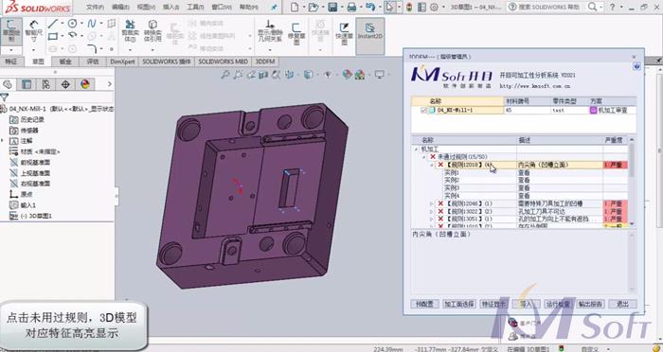Select the Corner Rectangle tool
The image size is (663, 352).
53,36
